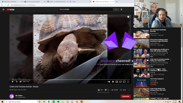
Task: Open the YouTube hamburger guide menu
Action: click(x=3, y=9)
